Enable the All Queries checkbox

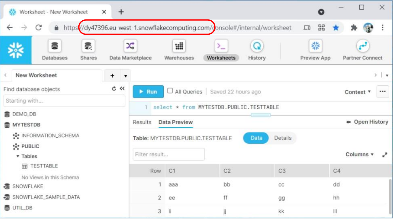pos(170,91)
